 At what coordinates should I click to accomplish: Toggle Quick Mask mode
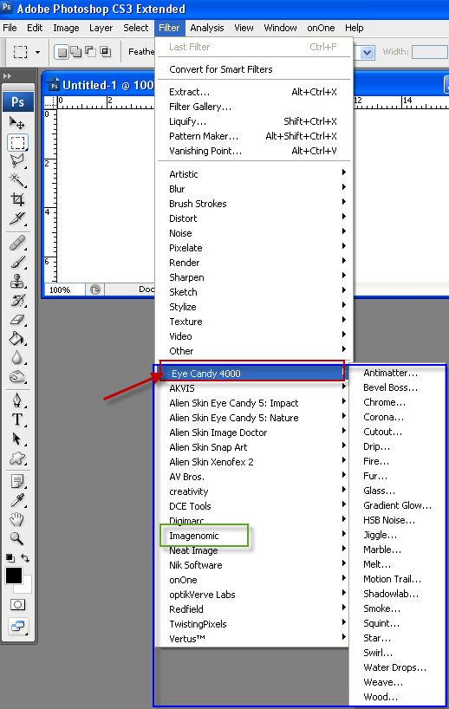point(17,604)
